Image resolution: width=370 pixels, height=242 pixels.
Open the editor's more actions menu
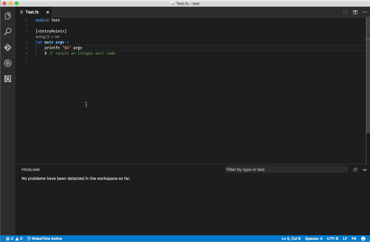365,12
